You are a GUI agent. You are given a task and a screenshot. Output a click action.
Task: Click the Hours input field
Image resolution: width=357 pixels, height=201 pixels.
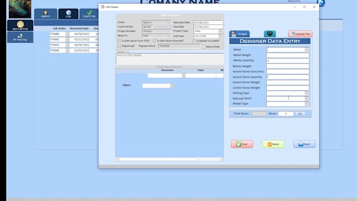286,113
